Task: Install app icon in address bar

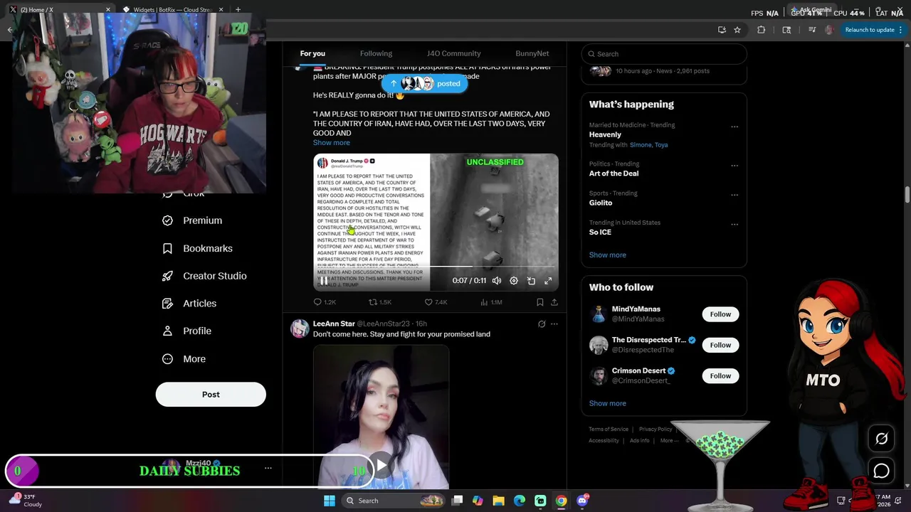Action: tap(722, 30)
